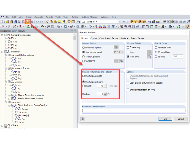Switch to the Color Scale tab

tap(104, 38)
